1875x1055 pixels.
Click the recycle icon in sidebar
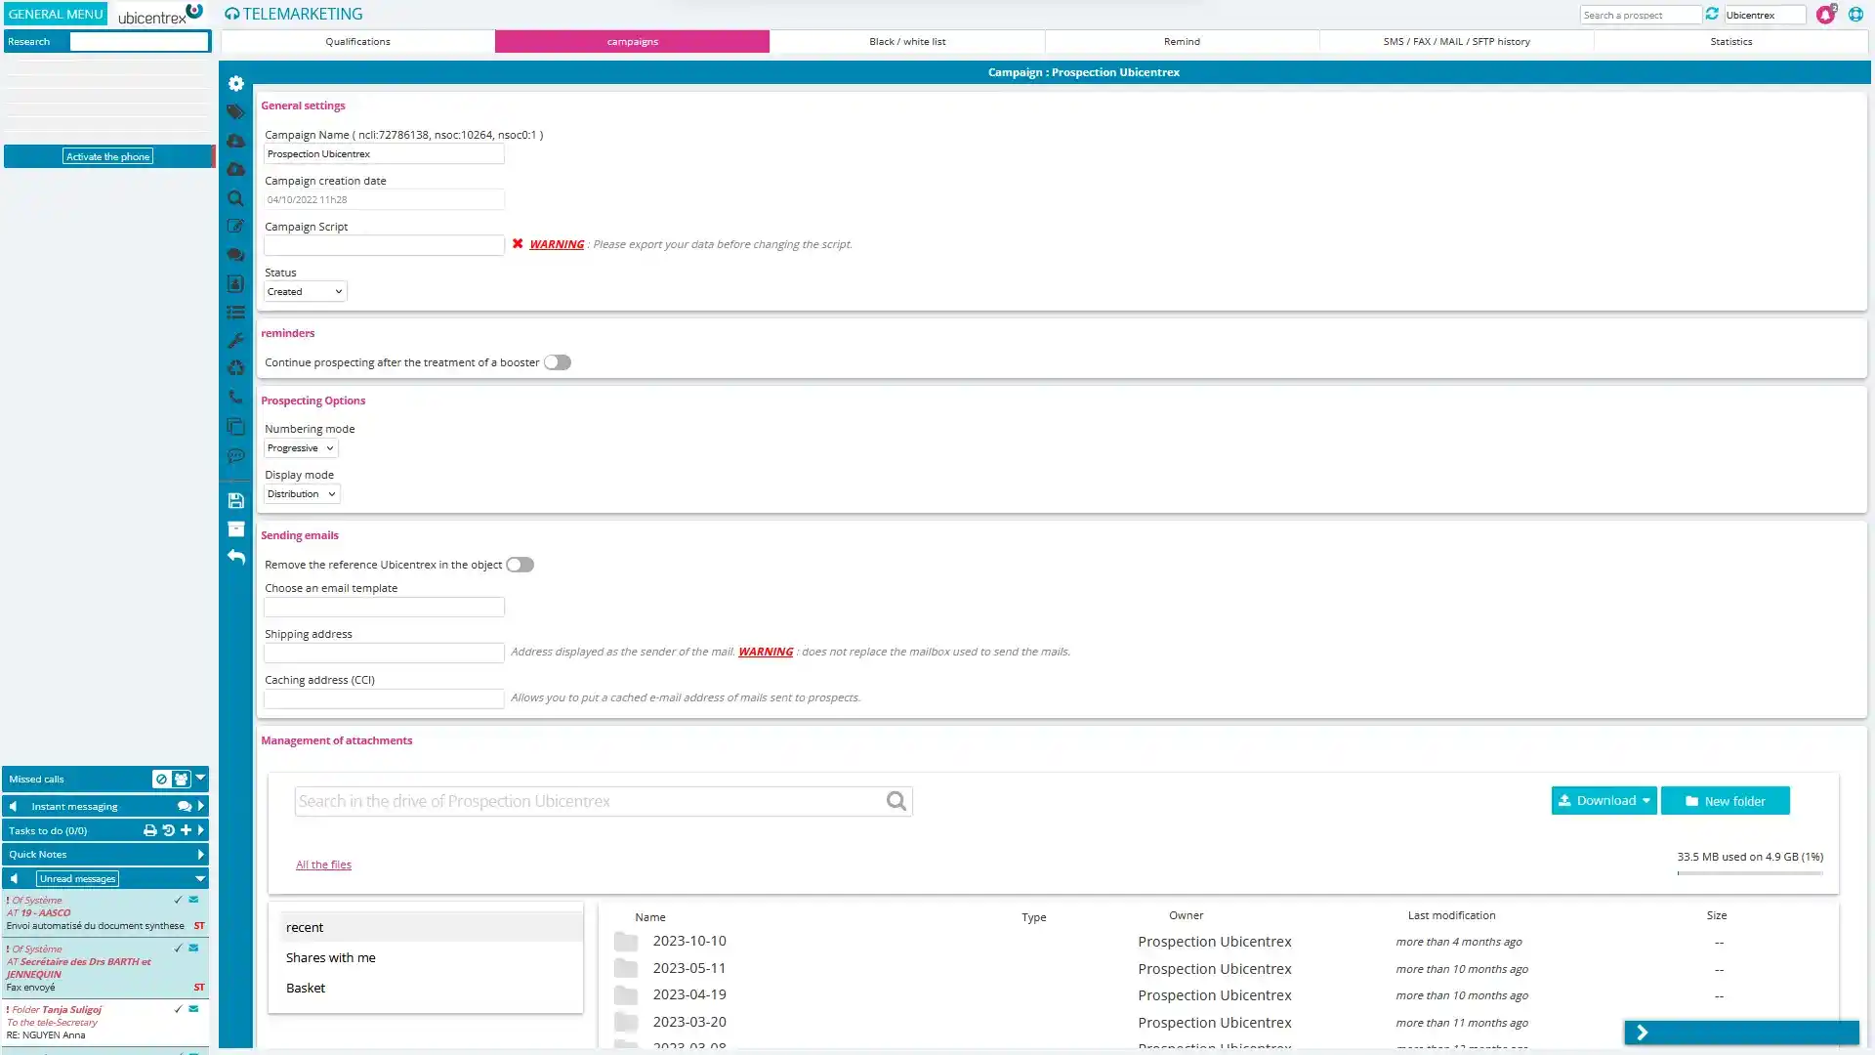(235, 368)
